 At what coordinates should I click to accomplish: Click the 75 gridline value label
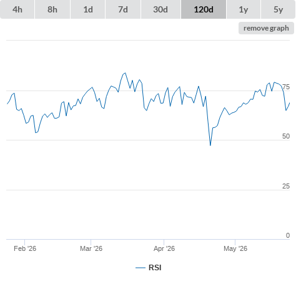pyautogui.click(x=286, y=87)
